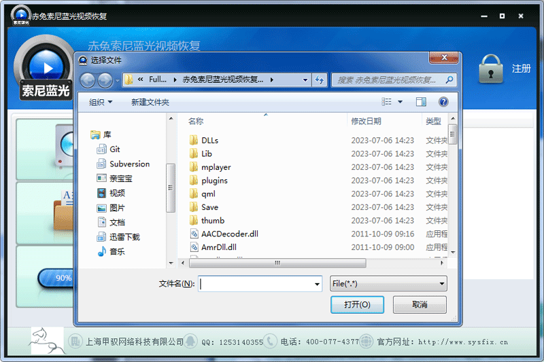Click the file list vertical scrollbar down arrow

pos(452,253)
